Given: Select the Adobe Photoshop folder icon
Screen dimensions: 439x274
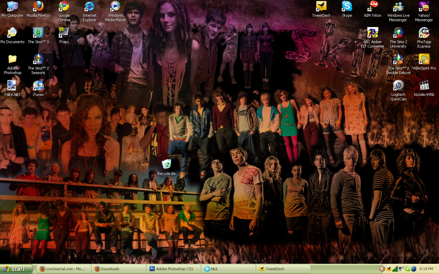Looking at the screenshot, I should click(12, 64).
